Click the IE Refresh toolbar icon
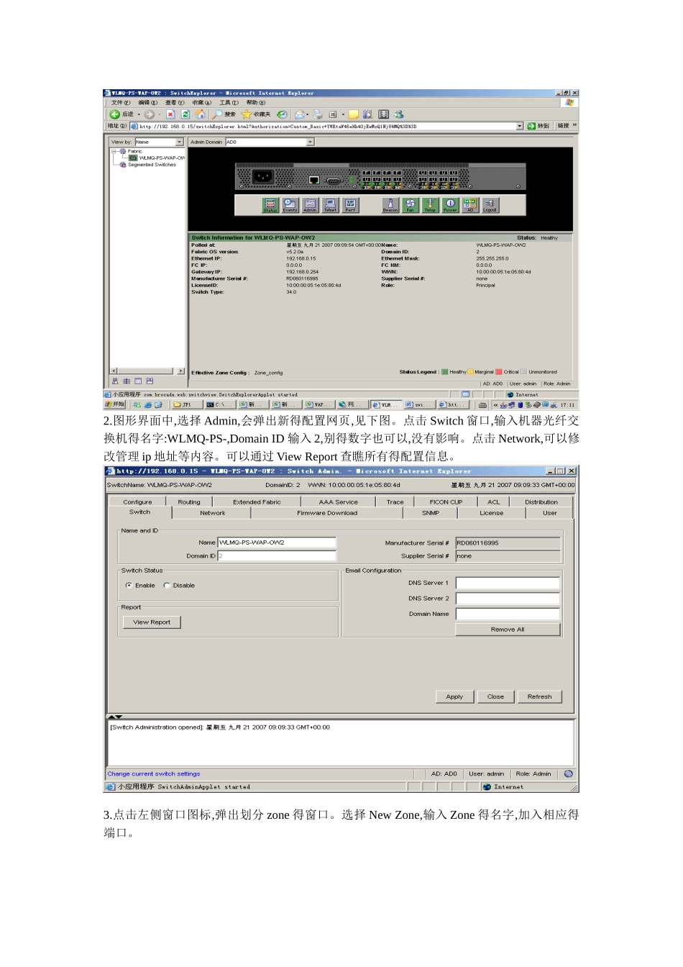This screenshot has height=967, width=683. (x=185, y=114)
